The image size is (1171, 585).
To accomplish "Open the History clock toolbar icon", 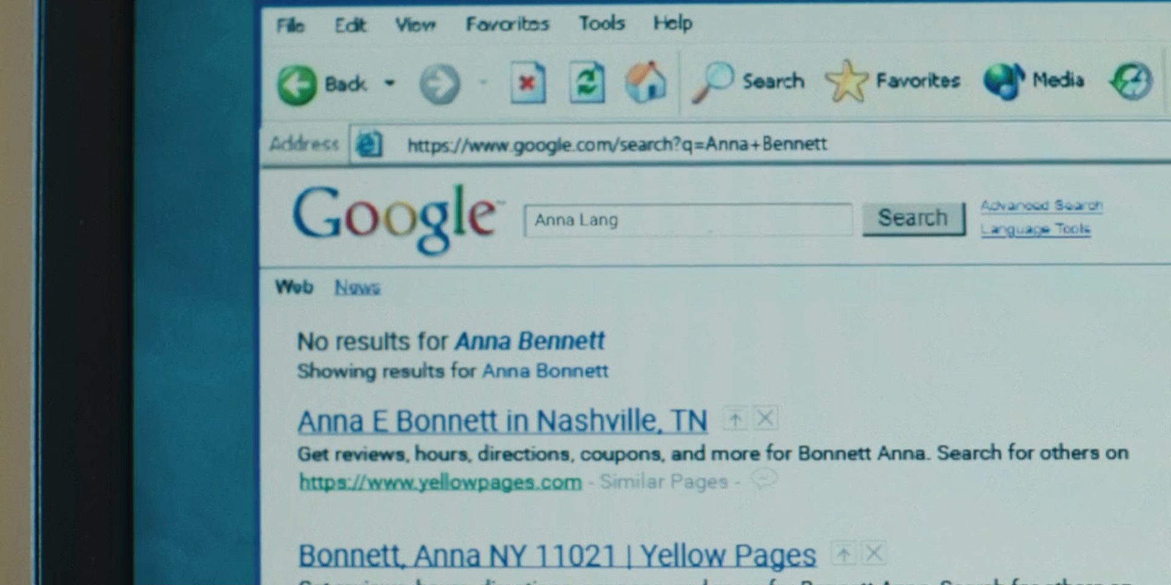I will 1131,81.
